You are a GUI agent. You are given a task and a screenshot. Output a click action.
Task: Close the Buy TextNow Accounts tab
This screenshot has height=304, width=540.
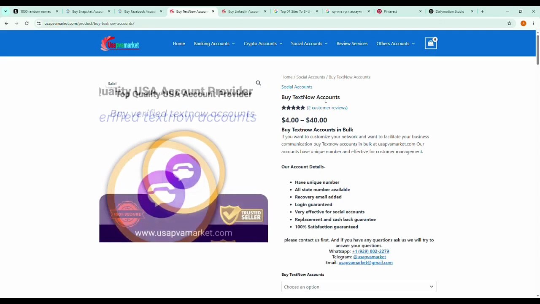coord(213,11)
